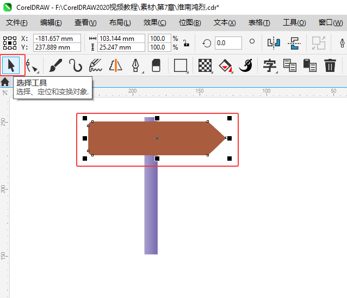Viewport: 347px width, 298px height.
Task: Select the Text tool
Action: 270,65
